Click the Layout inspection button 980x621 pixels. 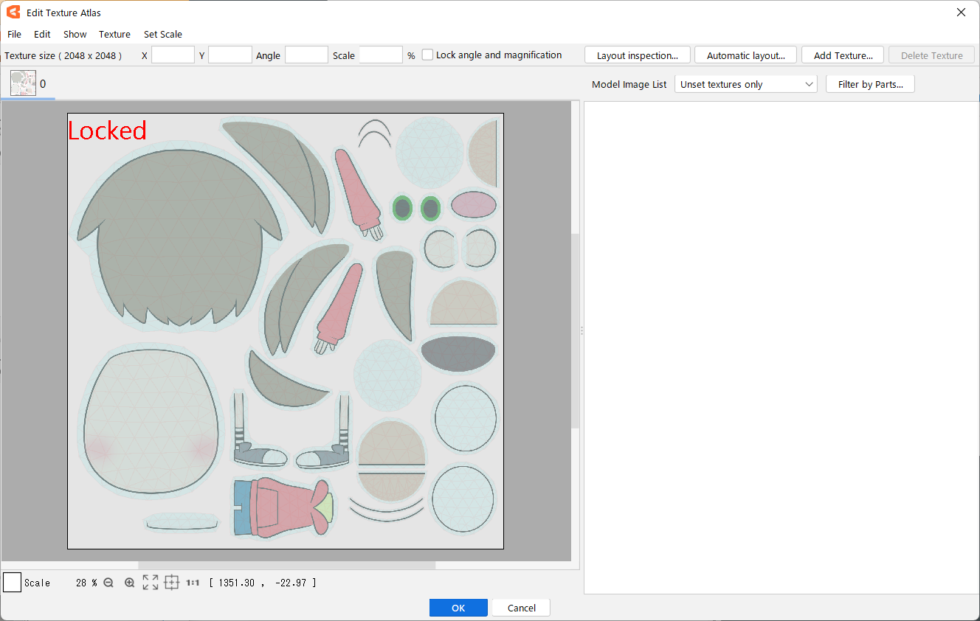[x=637, y=55]
